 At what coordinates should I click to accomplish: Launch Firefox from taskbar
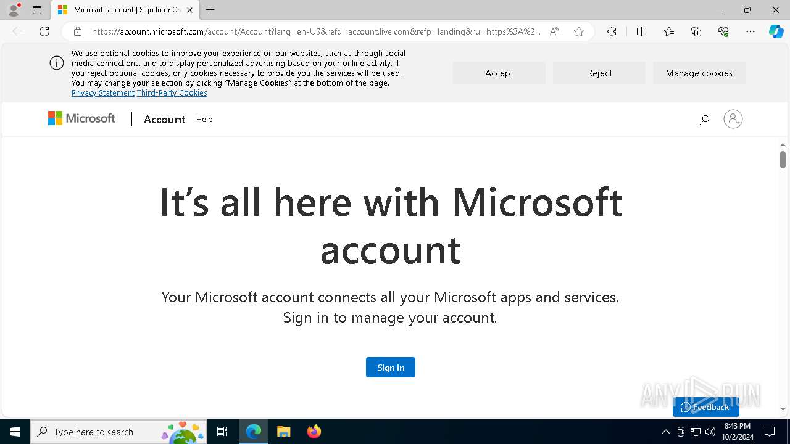pyautogui.click(x=314, y=432)
